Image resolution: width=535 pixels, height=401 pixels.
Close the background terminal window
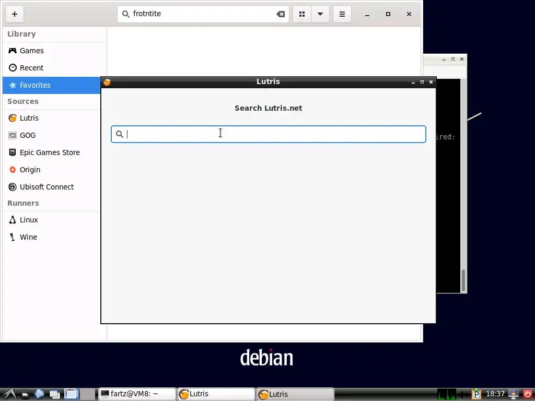pos(462,59)
